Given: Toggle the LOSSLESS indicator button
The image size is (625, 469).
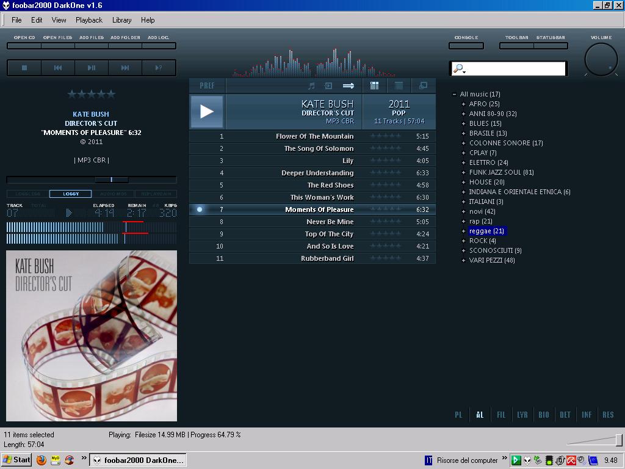Looking at the screenshot, I should click(28, 194).
